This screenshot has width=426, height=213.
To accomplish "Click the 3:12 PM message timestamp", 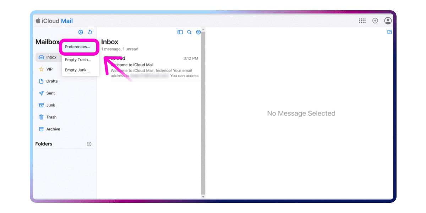I will 191,58.
